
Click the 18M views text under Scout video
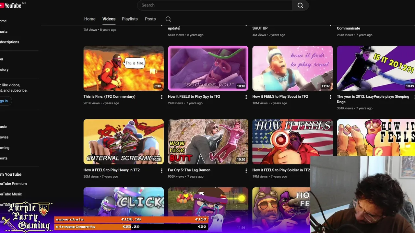click(x=260, y=103)
